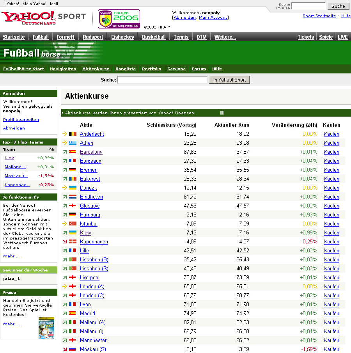Click mehr ... under Preise
The image size is (351, 353).
coord(11,324)
